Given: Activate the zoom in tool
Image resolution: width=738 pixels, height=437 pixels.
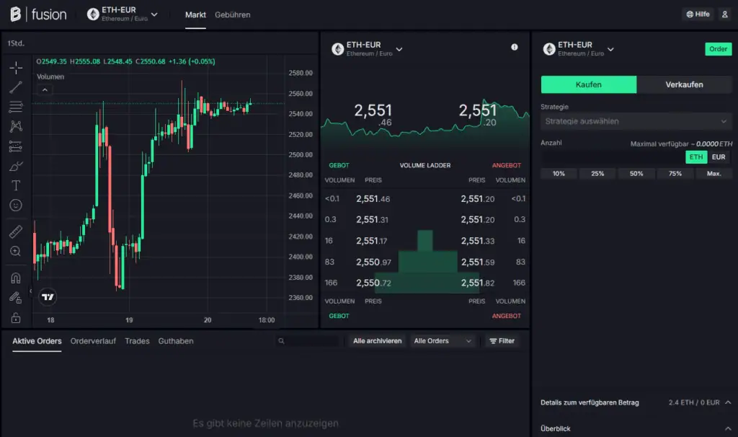Looking at the screenshot, I should click(x=16, y=252).
